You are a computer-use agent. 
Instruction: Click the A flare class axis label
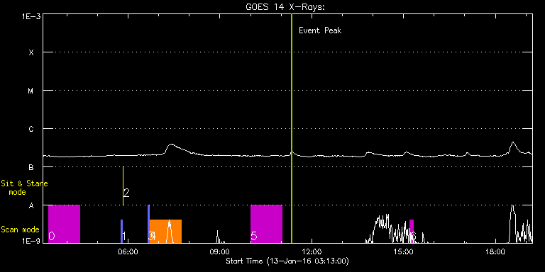pos(31,205)
